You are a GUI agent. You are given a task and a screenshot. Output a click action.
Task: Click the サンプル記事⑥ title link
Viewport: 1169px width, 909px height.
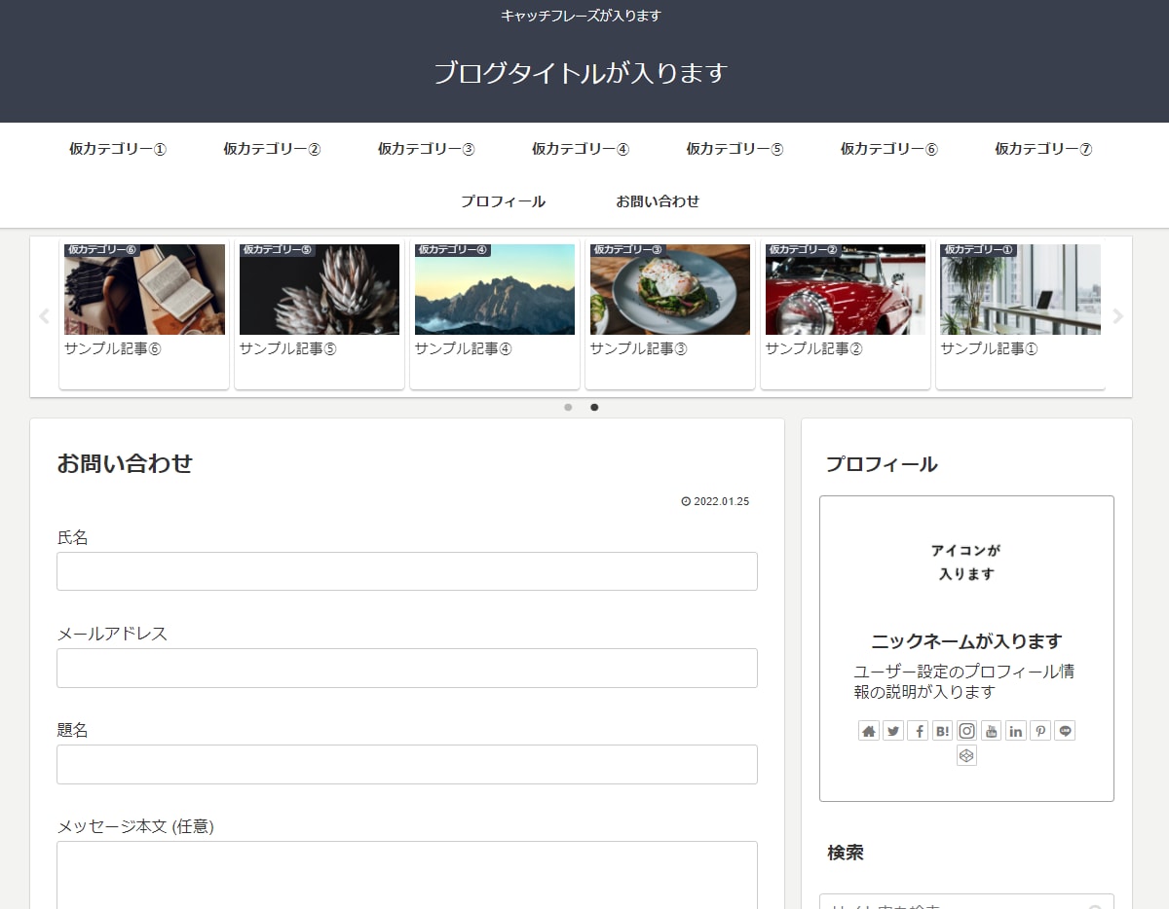point(113,348)
